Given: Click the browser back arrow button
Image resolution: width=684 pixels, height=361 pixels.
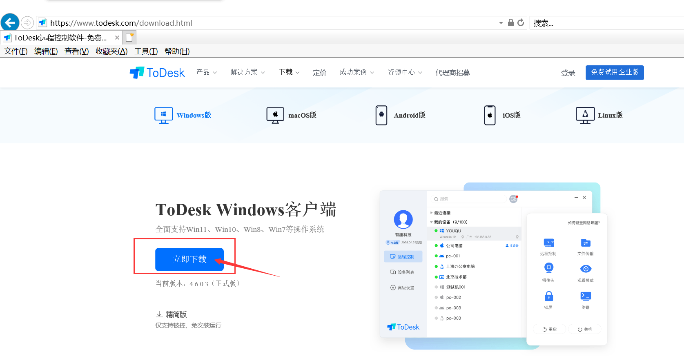Looking at the screenshot, I should coord(10,22).
